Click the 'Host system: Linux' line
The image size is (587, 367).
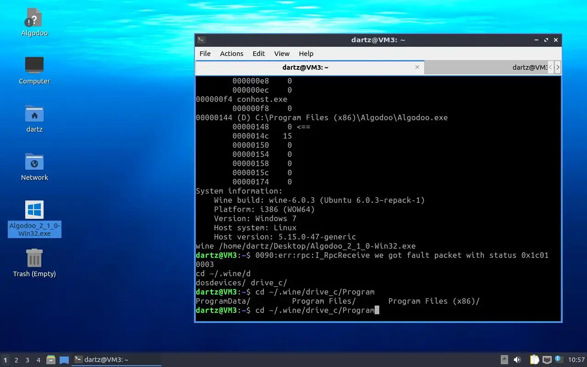255,228
